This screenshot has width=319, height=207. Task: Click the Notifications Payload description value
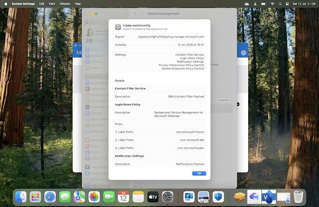[190, 164]
